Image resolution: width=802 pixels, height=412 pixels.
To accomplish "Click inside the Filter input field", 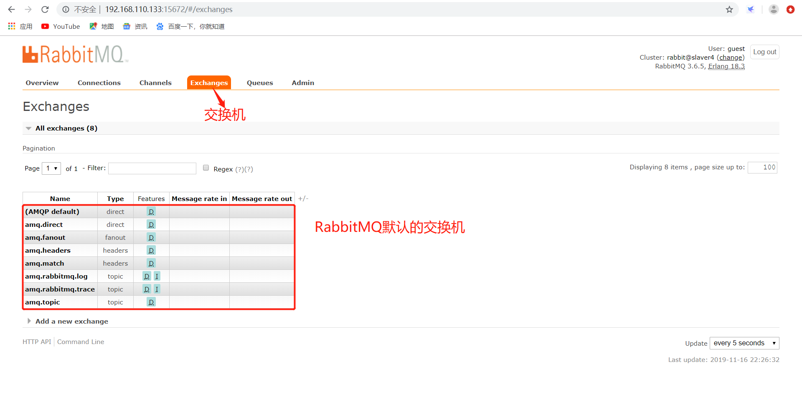I will [152, 168].
